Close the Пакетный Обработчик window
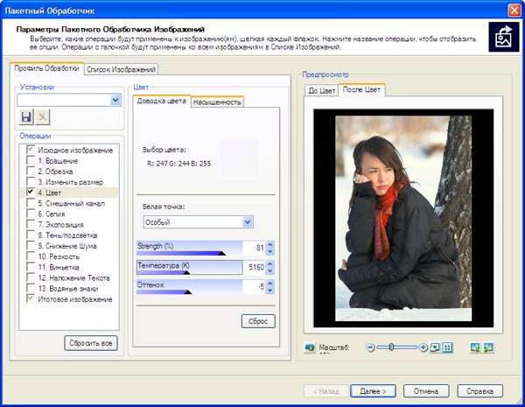 click(x=514, y=11)
